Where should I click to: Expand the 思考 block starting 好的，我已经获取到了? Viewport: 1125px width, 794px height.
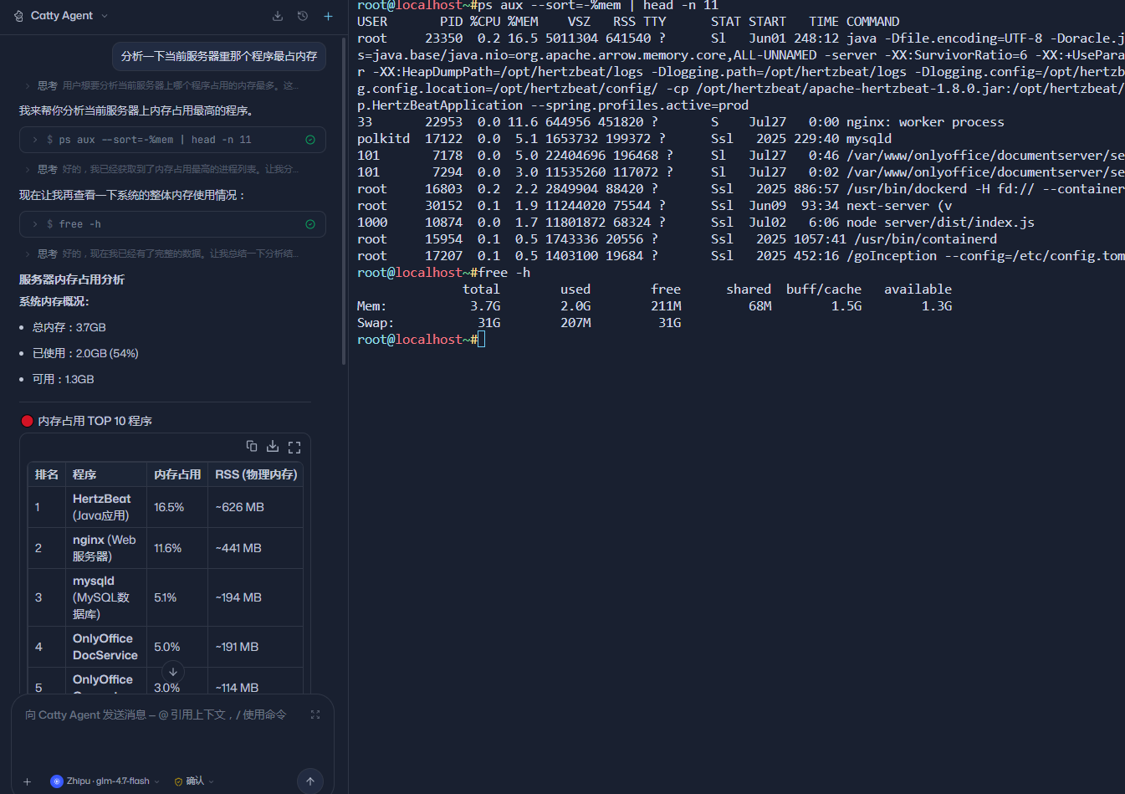click(x=163, y=169)
